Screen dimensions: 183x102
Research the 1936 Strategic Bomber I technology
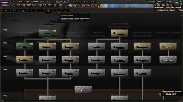coord(142,46)
